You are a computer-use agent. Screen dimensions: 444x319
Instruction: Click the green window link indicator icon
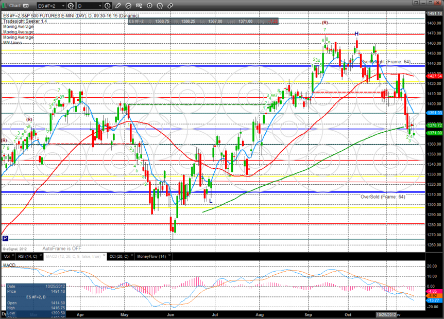click(x=5, y=5)
